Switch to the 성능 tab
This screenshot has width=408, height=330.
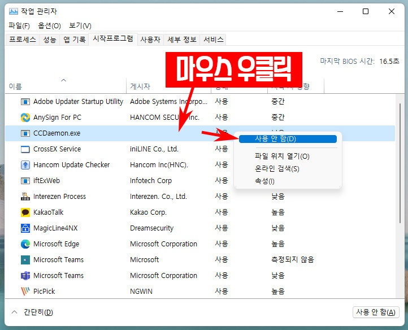(x=49, y=40)
